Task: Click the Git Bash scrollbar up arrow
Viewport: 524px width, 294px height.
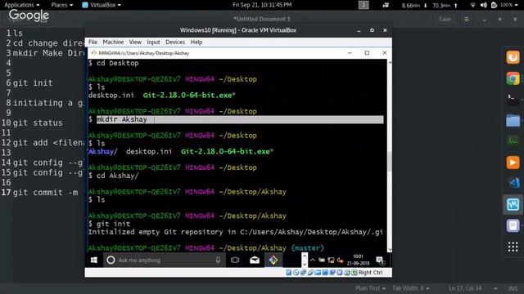Action: click(x=390, y=62)
